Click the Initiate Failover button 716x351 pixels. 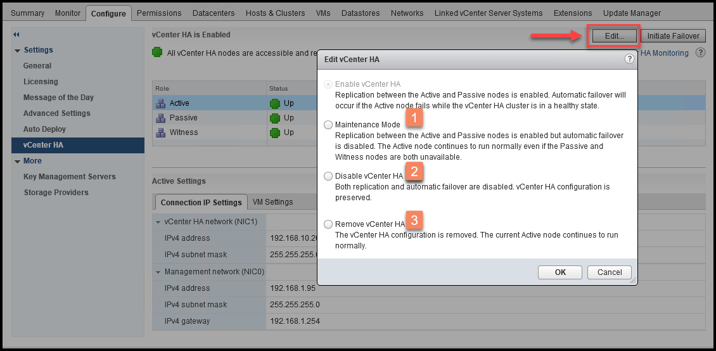tap(673, 36)
